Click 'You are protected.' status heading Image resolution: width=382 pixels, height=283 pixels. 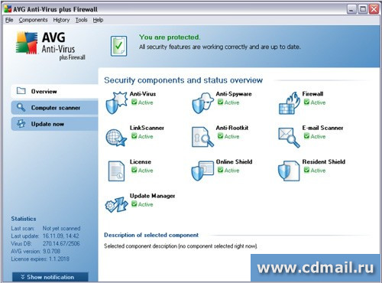170,37
